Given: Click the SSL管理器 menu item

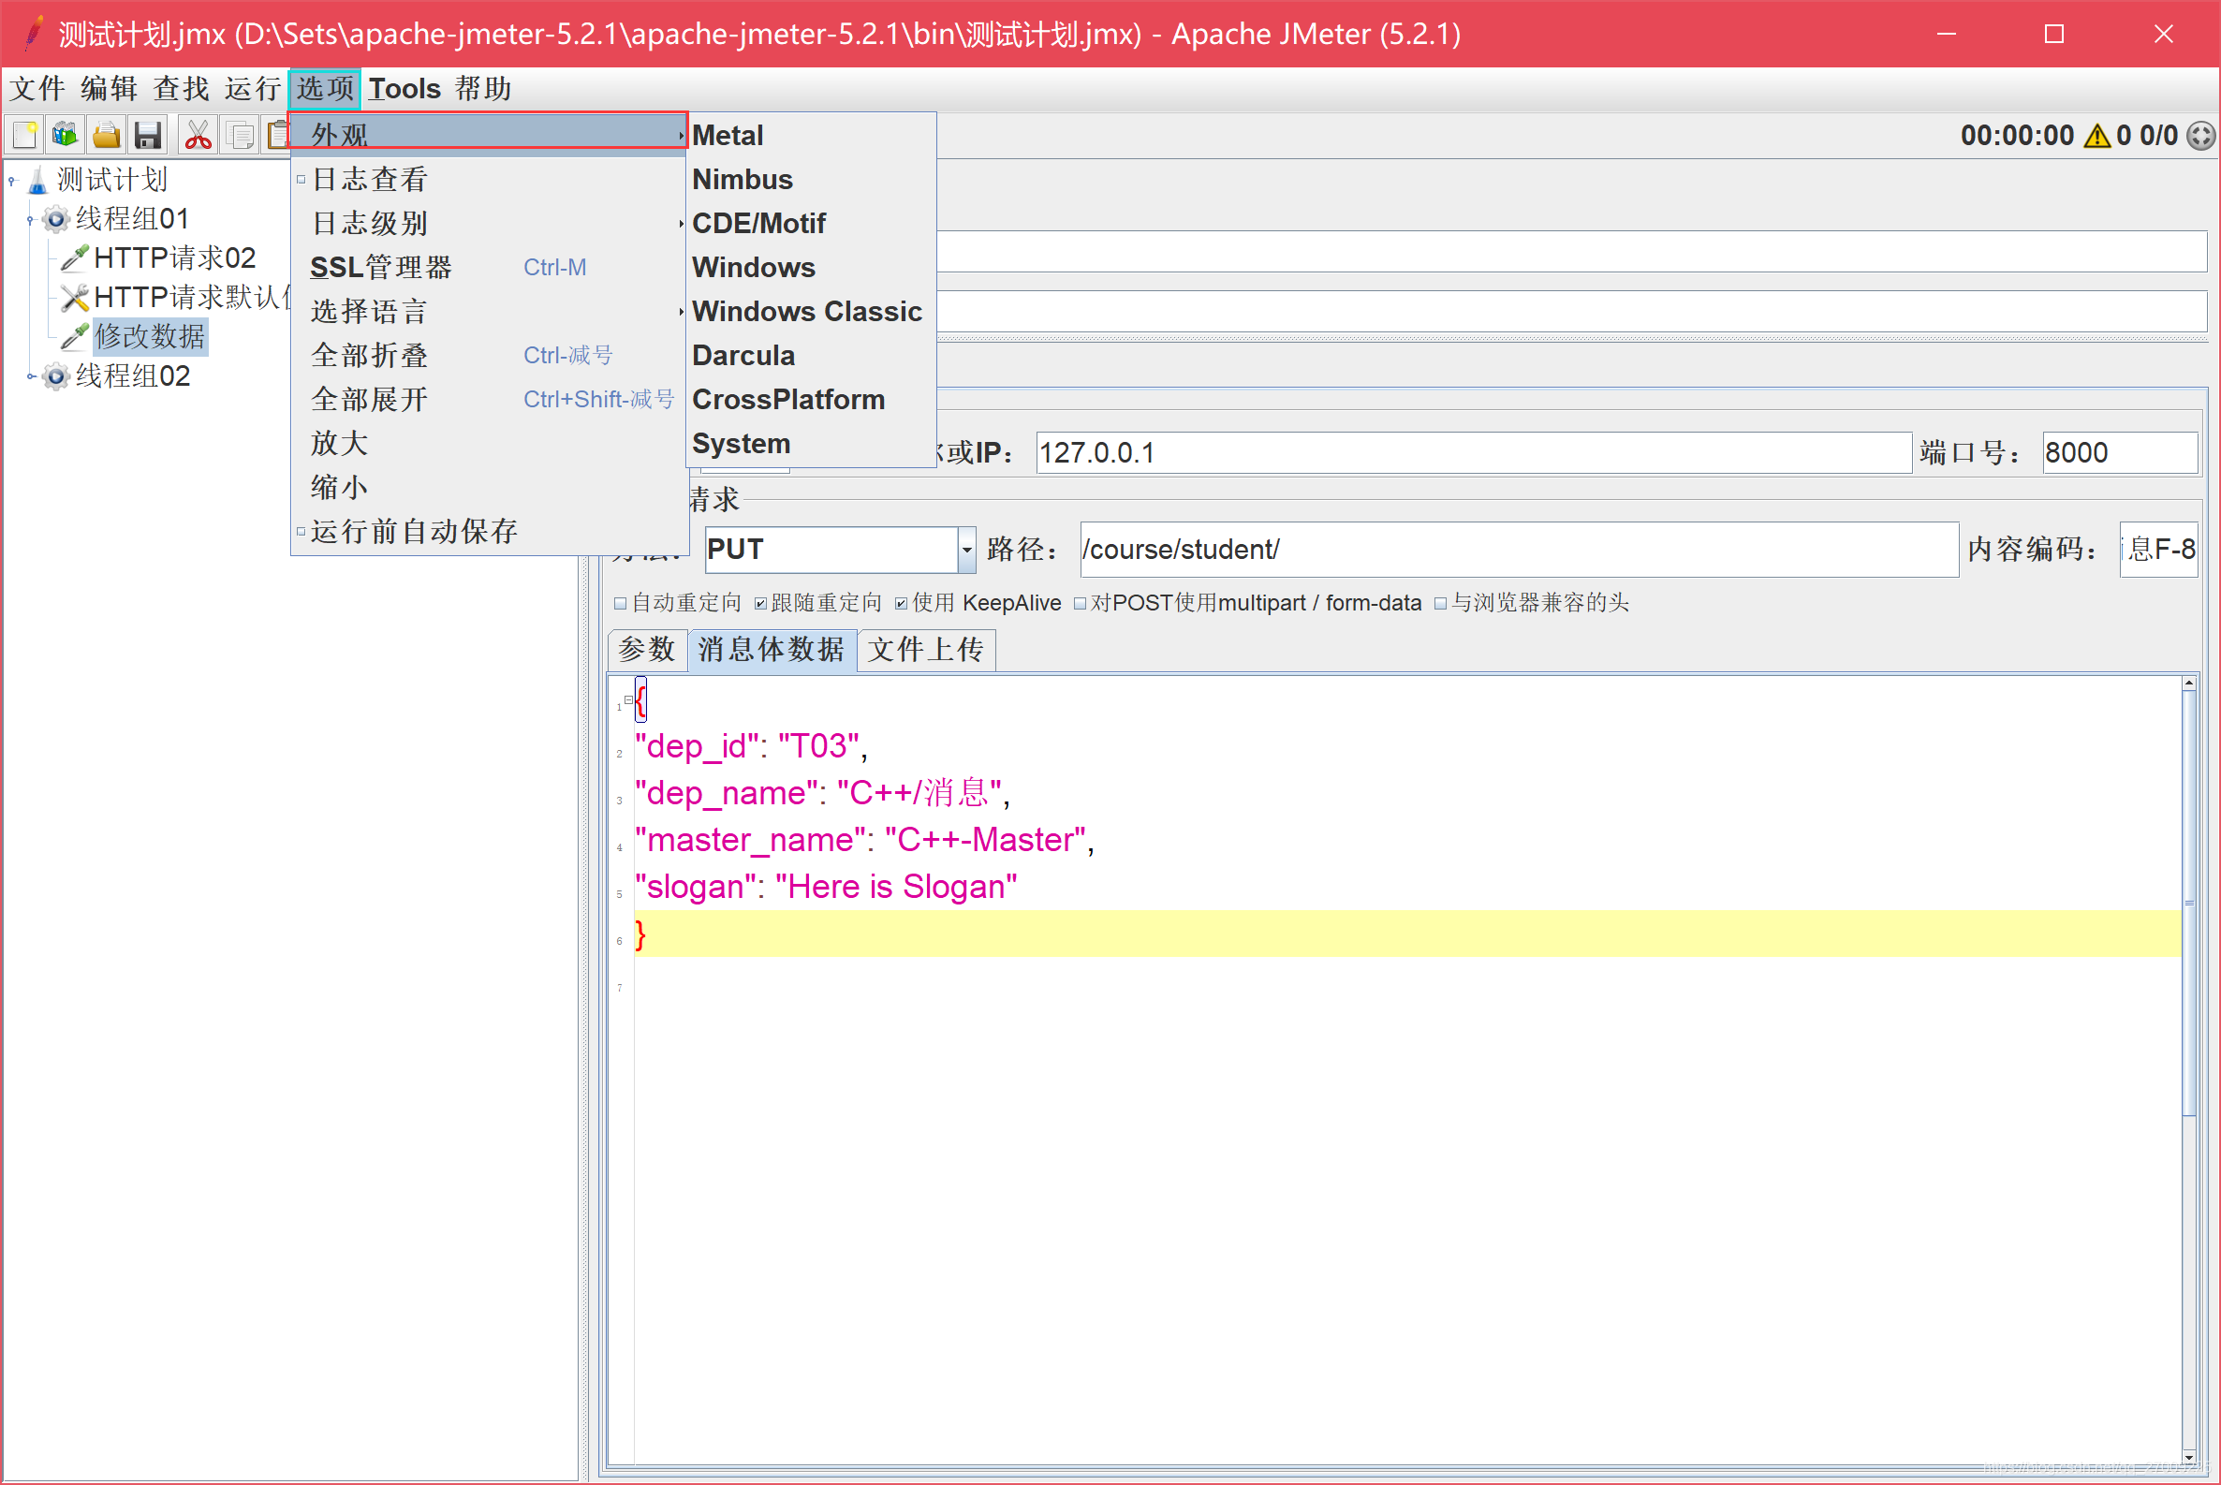Looking at the screenshot, I should (x=489, y=267).
